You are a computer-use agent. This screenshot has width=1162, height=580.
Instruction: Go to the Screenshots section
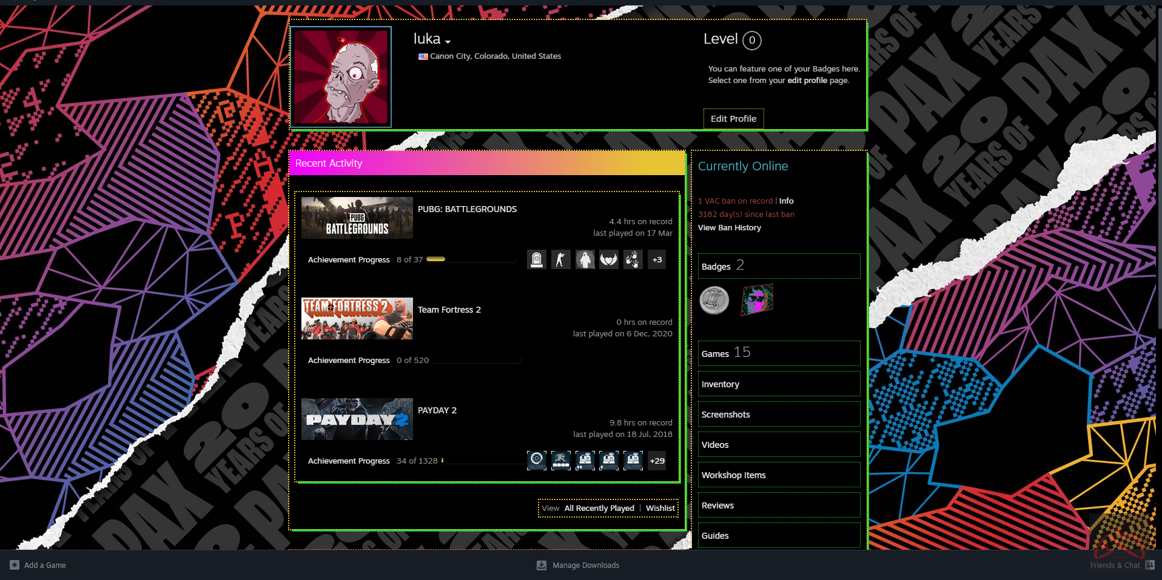[725, 415]
